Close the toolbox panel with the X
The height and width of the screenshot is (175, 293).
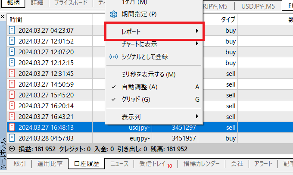(x=3, y=17)
